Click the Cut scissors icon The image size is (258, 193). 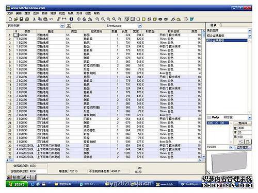[x=34, y=19]
